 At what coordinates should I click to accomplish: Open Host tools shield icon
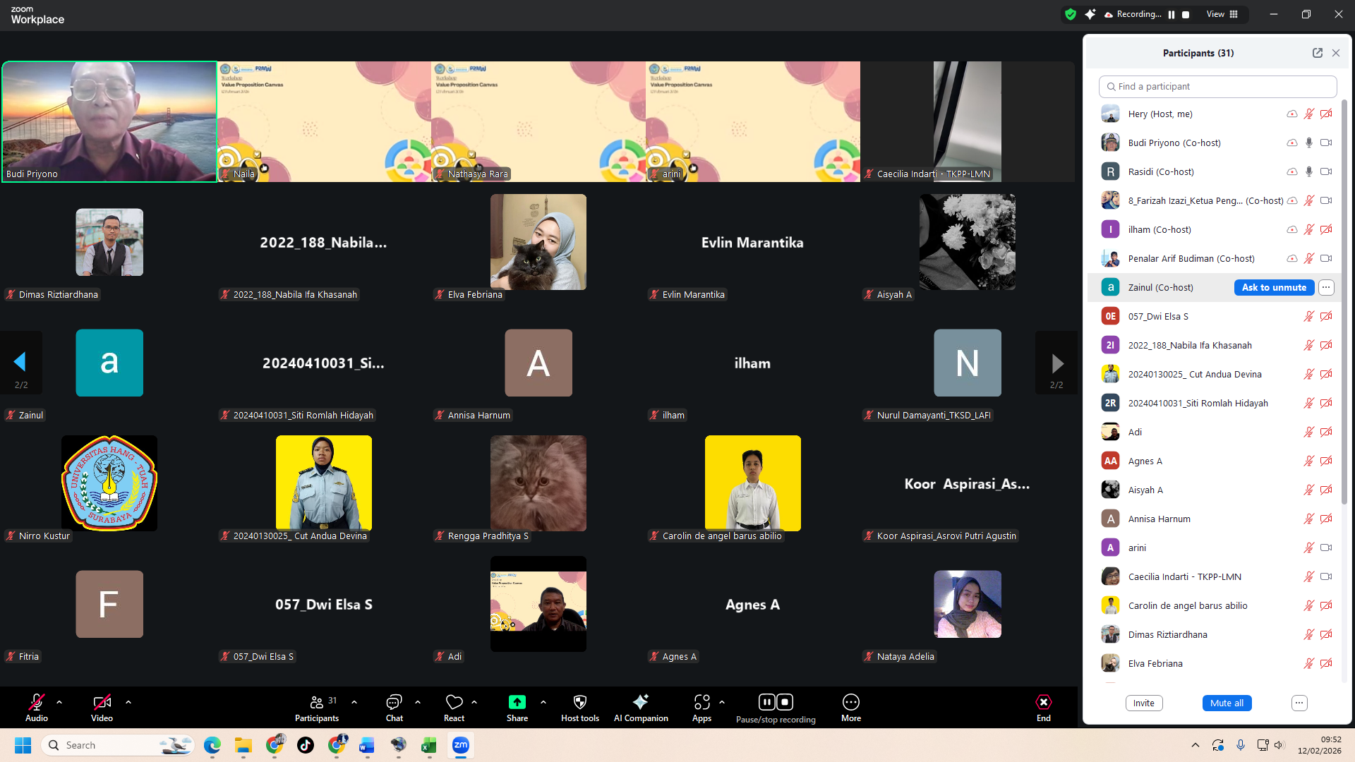579,703
